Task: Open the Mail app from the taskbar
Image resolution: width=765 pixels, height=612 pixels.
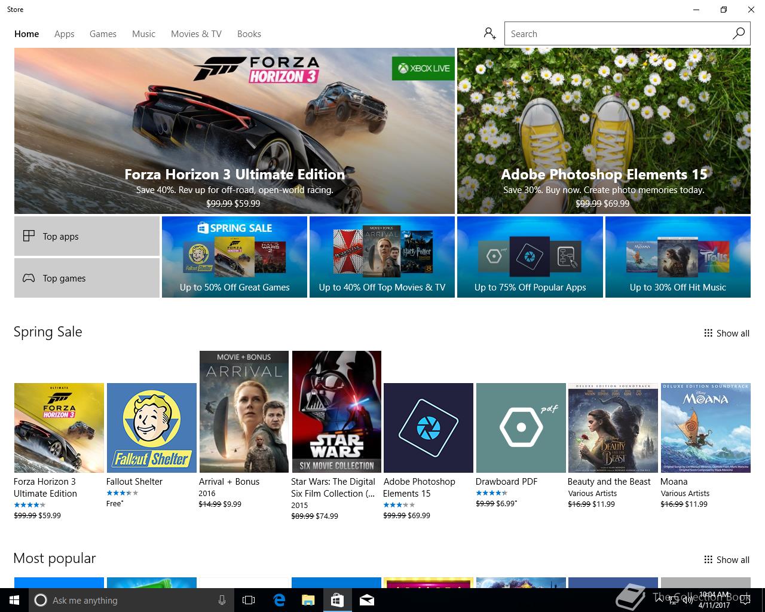Action: pos(367,600)
